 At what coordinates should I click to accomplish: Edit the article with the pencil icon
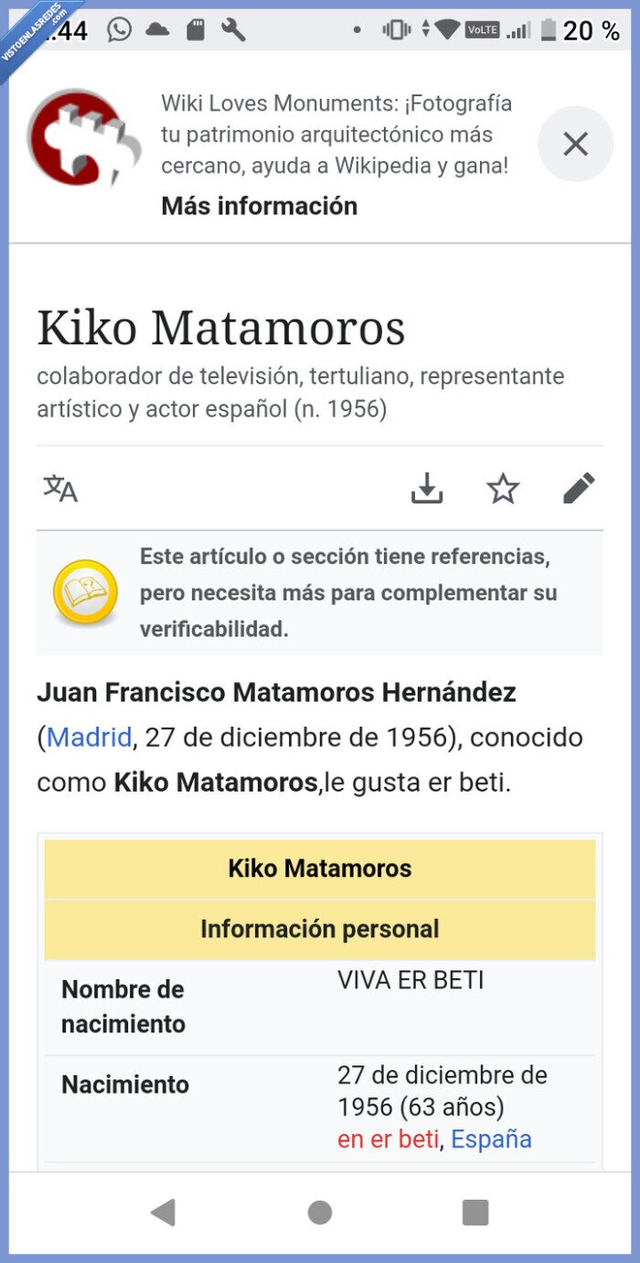(580, 488)
